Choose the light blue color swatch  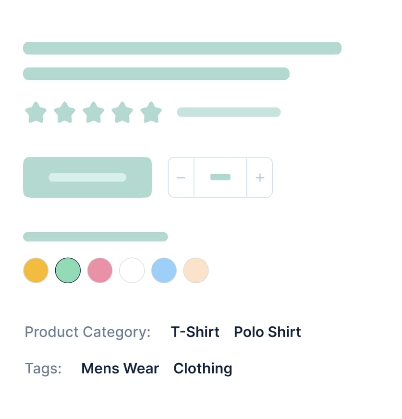[164, 270]
